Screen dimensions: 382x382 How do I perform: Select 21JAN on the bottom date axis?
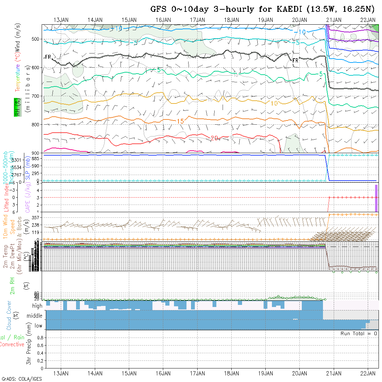pyautogui.click(x=333, y=373)
